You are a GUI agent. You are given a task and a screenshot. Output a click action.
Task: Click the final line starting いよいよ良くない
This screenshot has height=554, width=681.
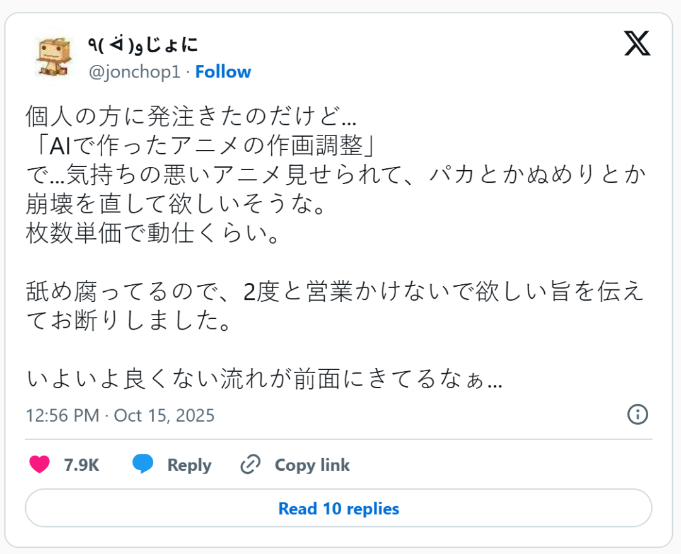click(264, 379)
